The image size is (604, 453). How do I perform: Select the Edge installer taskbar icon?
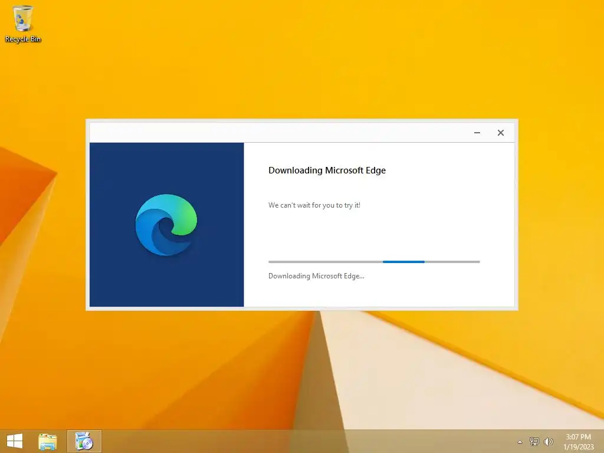pos(84,441)
